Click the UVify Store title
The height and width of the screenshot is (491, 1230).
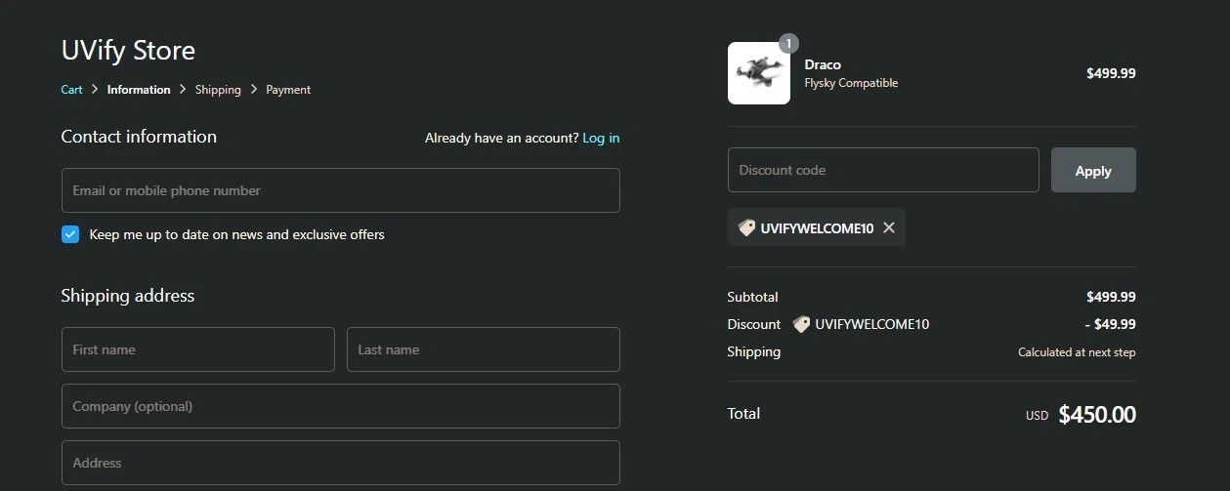point(128,50)
